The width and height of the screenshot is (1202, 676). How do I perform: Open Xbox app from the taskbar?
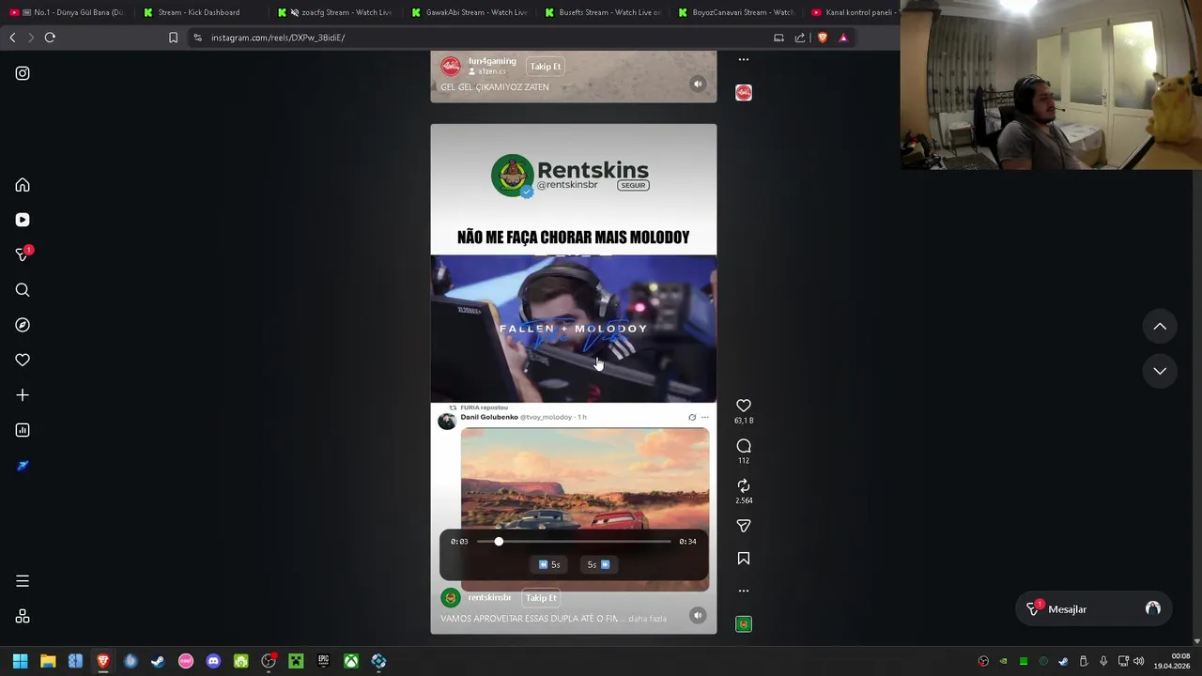tap(350, 661)
